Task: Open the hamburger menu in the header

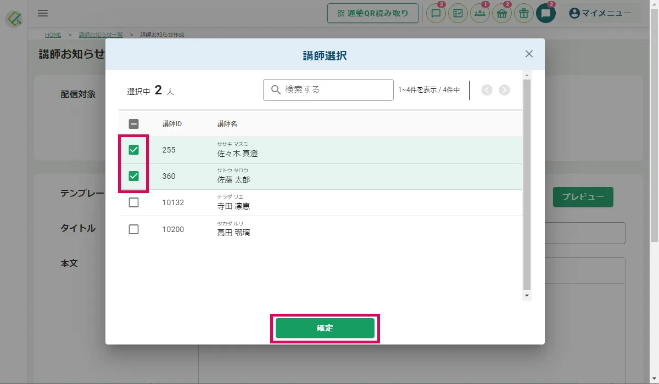Action: pos(43,13)
